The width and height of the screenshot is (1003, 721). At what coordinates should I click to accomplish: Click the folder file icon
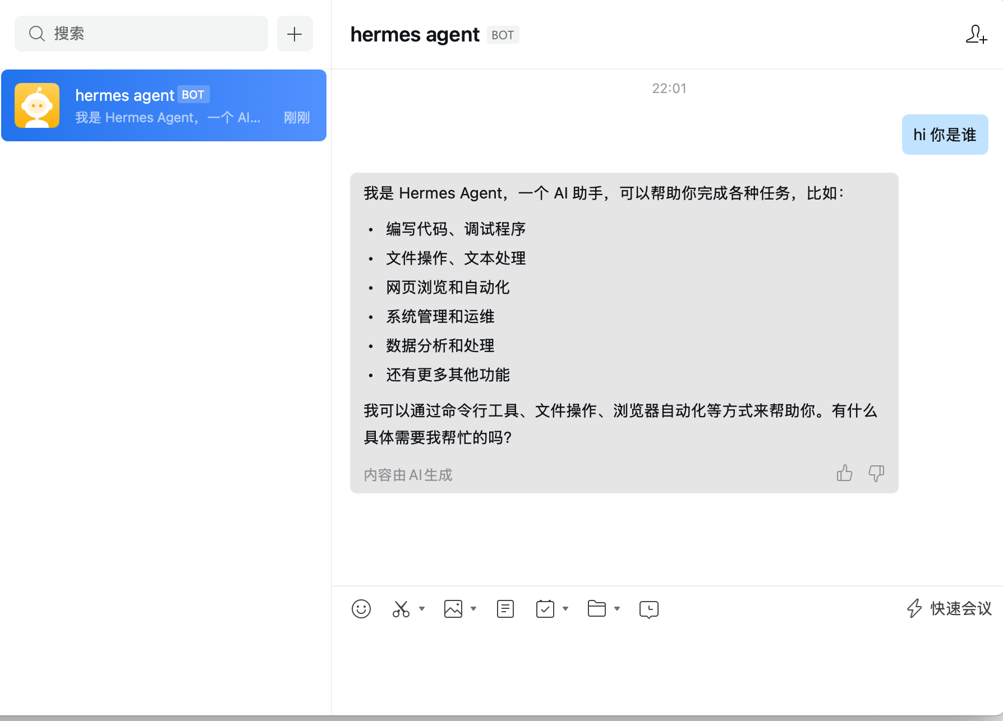[x=596, y=609]
